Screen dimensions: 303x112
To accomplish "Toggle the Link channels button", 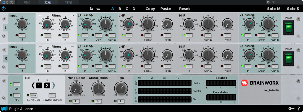I will [17, 84].
